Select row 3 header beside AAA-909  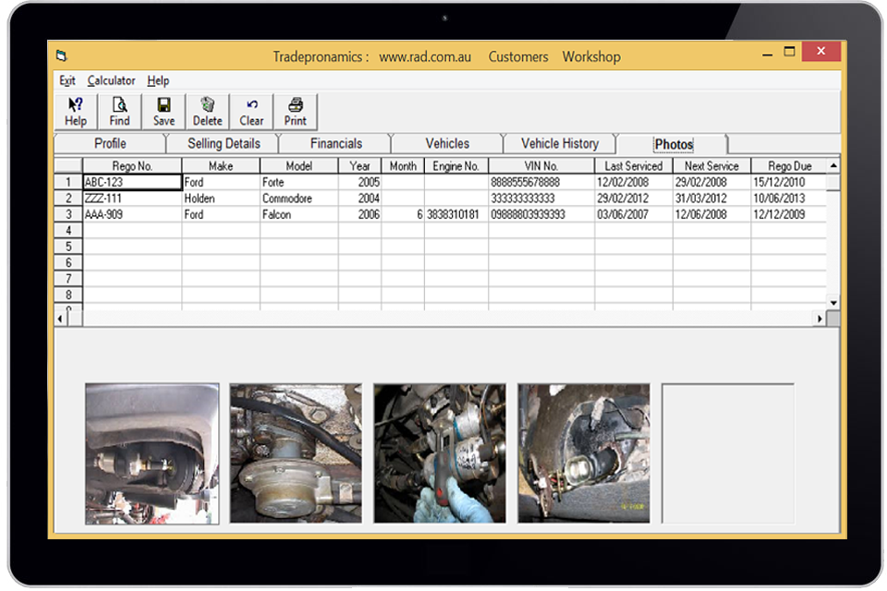68,214
